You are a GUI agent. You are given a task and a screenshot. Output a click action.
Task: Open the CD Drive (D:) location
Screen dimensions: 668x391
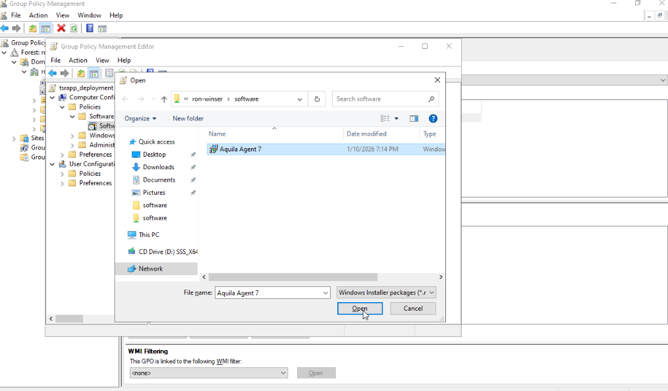coord(167,251)
